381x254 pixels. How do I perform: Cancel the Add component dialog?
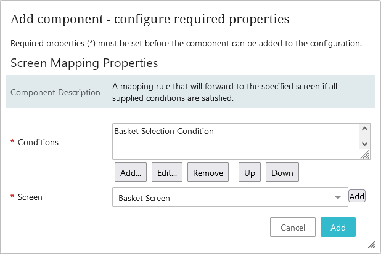pos(293,228)
